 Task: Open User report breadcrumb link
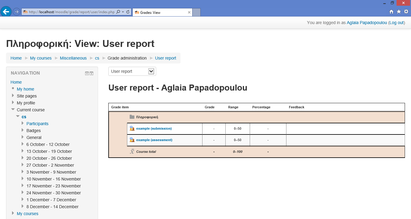click(x=165, y=58)
